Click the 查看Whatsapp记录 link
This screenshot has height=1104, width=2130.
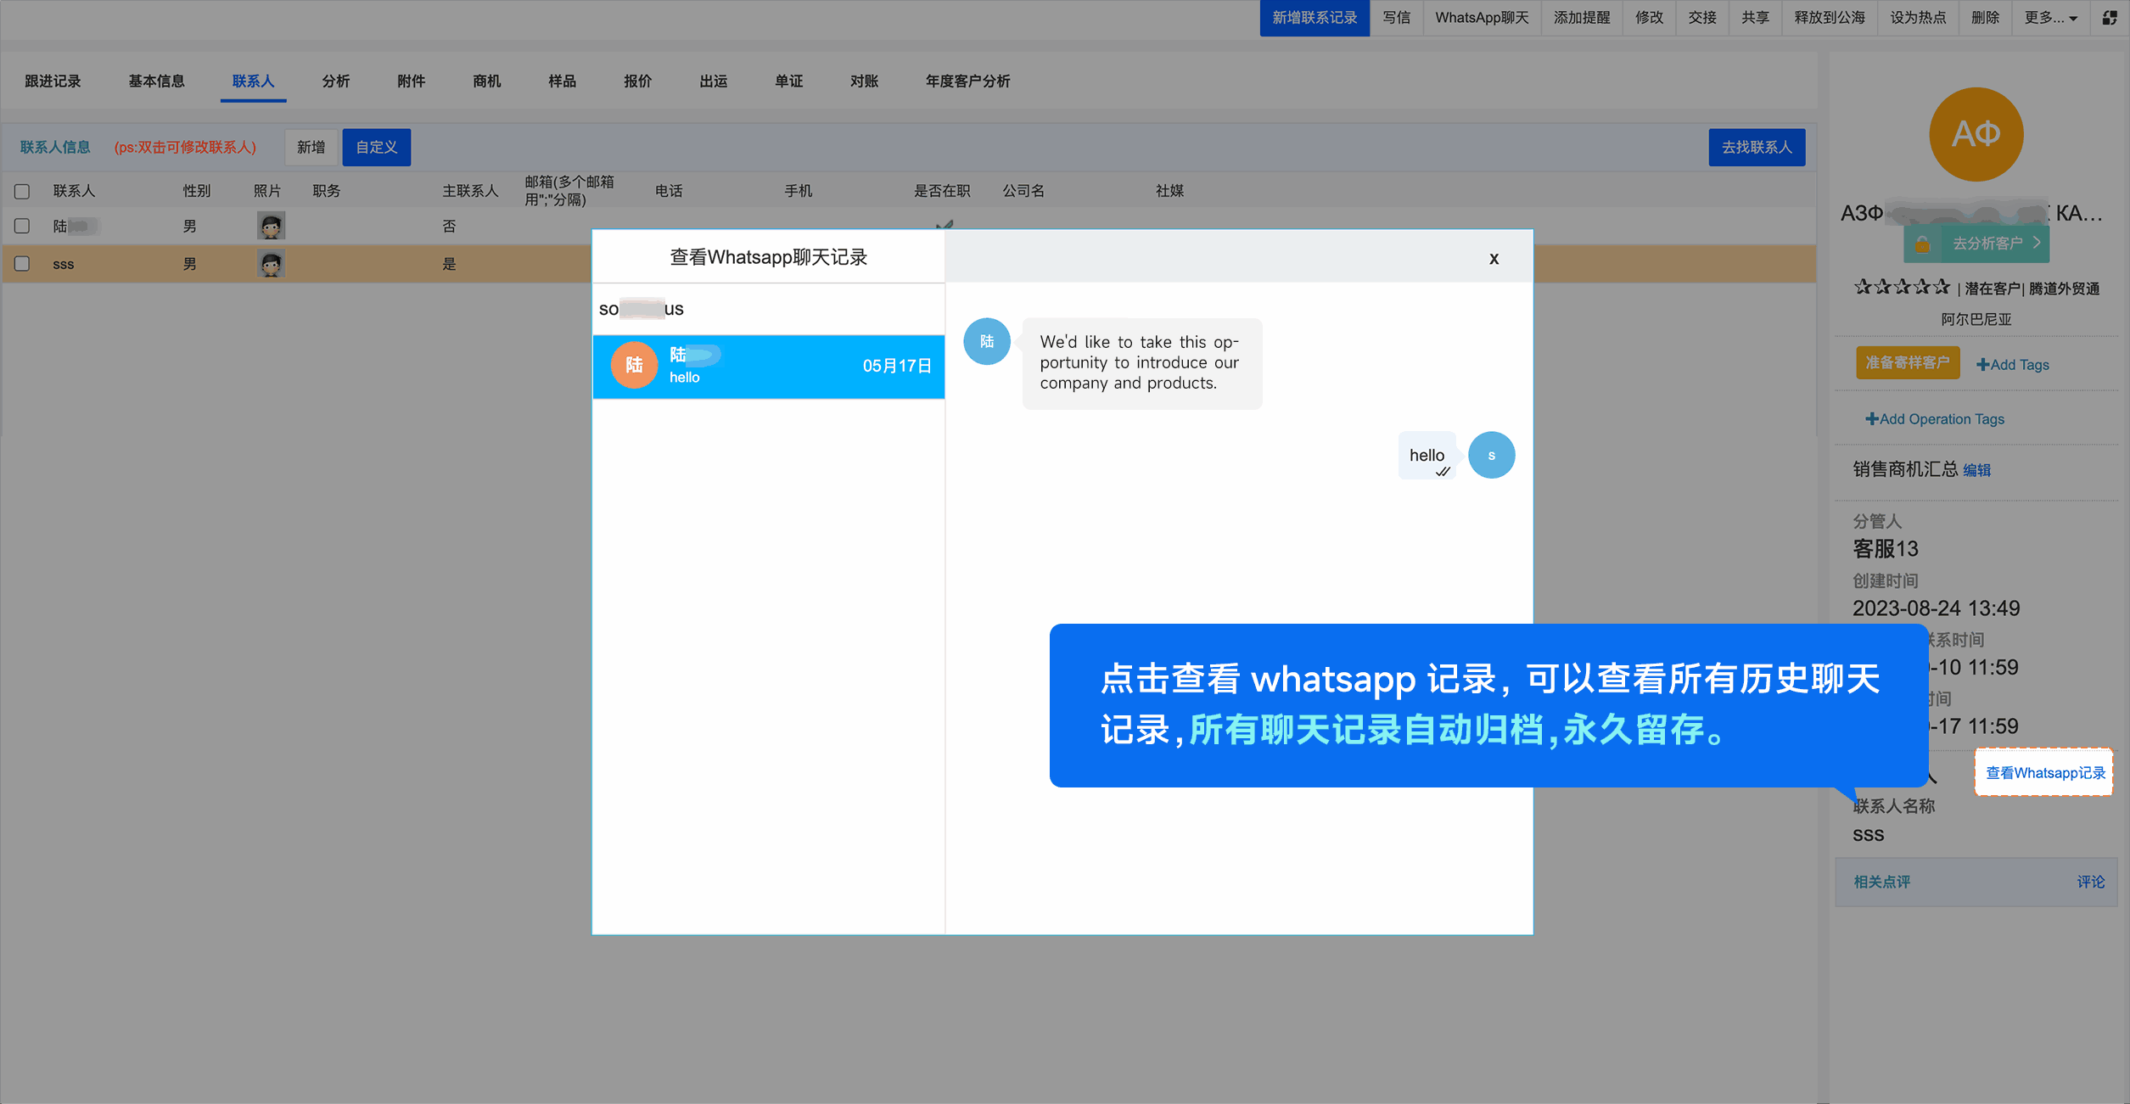[x=2044, y=772]
